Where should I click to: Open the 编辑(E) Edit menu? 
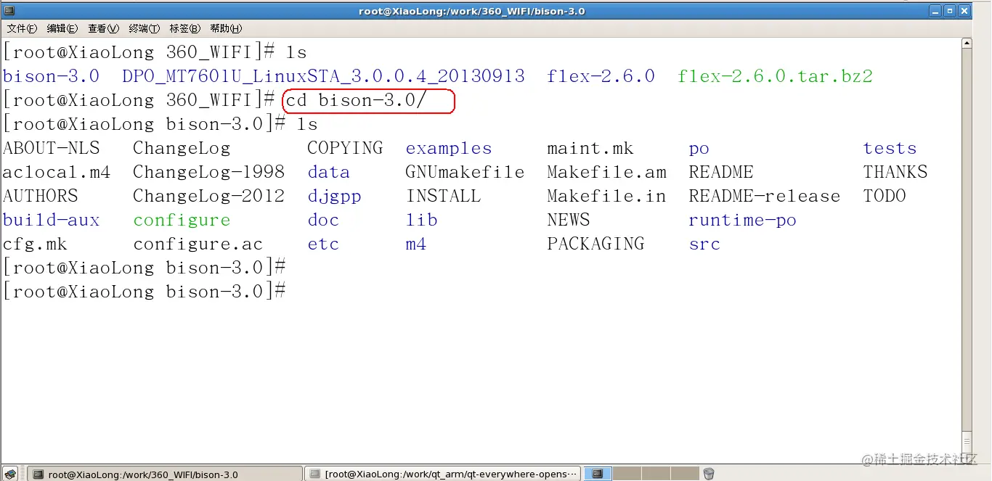[62, 28]
